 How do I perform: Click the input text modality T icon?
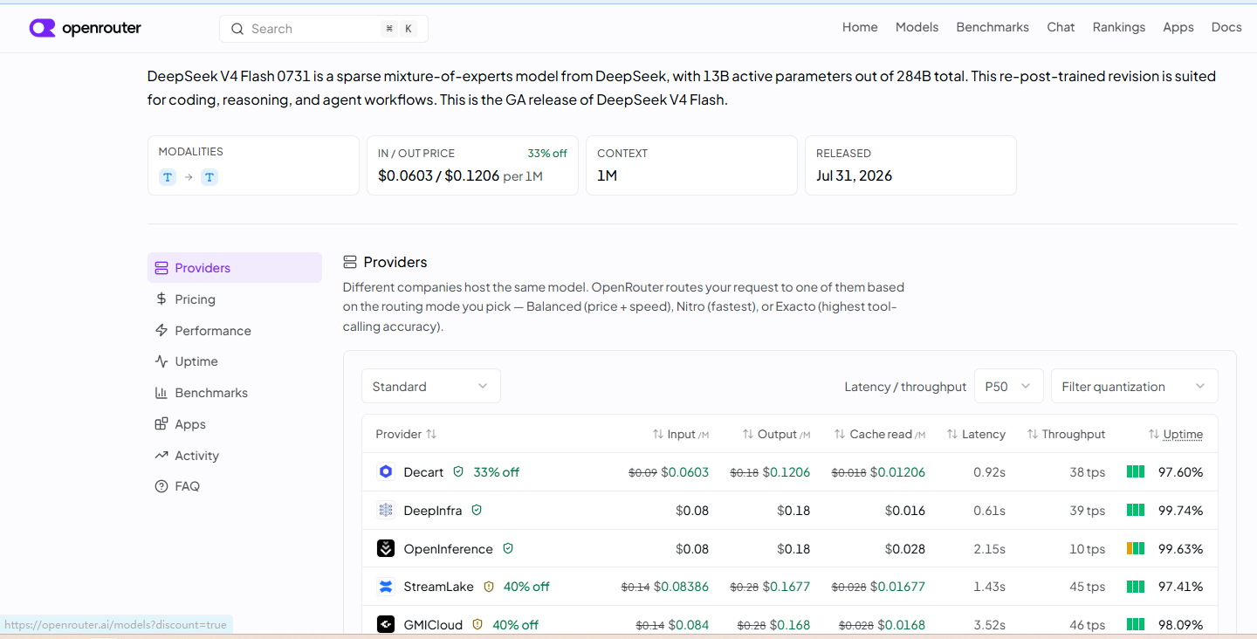[168, 177]
